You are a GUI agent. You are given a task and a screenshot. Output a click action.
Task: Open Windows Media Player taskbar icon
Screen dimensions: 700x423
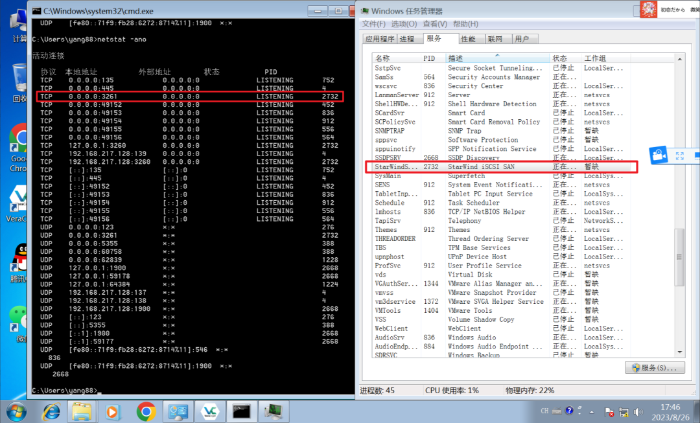tap(112, 411)
